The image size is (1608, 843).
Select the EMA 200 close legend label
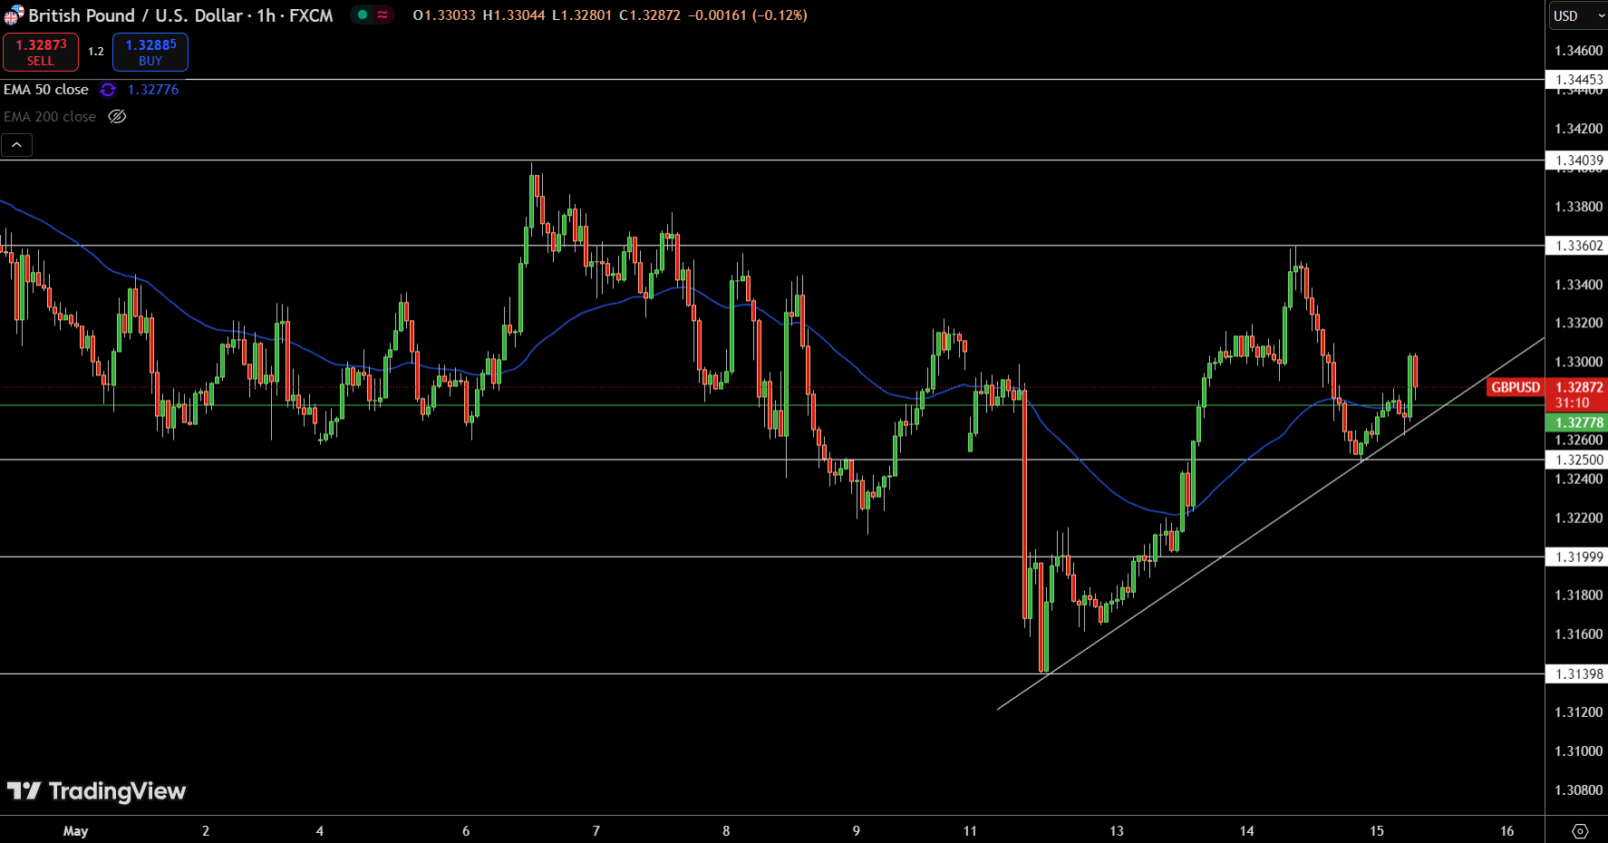point(50,116)
